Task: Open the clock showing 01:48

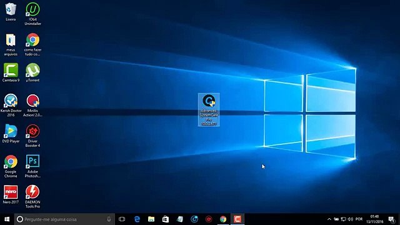Action: click(x=375, y=219)
